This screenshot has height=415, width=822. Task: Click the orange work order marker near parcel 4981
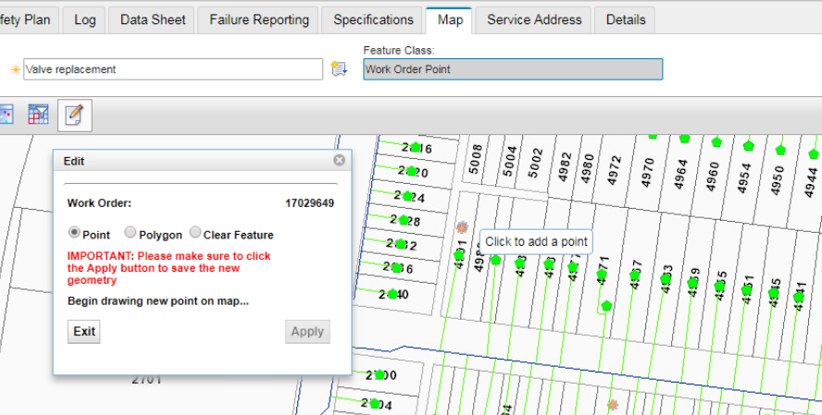[x=462, y=226]
